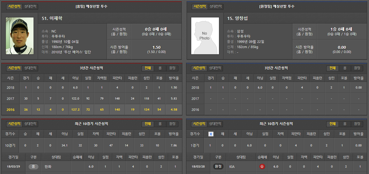Select 시즌성적 tab in home starter 이재학 panel
The height and width of the screenshot is (174, 369).
[x=14, y=7]
